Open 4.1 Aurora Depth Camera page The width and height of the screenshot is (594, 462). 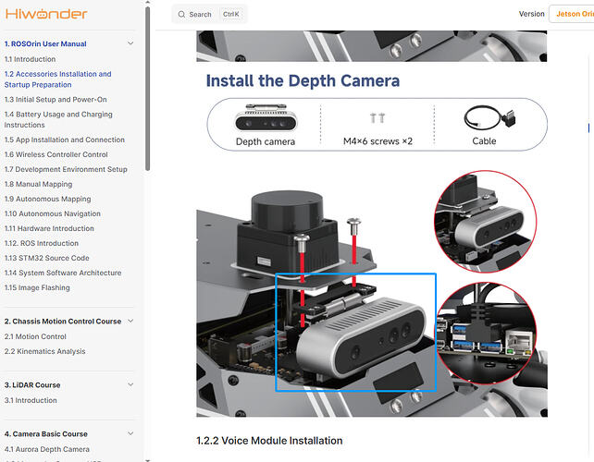(x=47, y=449)
